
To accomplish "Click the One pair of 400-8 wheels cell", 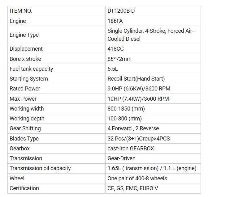I will click(137, 178).
